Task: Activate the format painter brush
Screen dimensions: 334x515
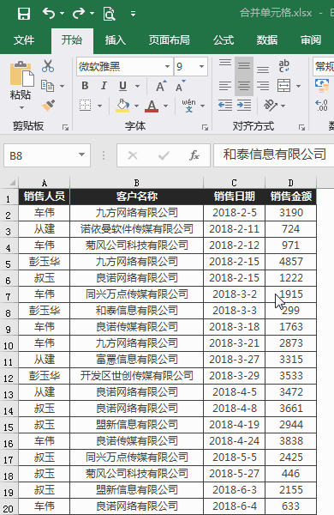Action: 48,106
